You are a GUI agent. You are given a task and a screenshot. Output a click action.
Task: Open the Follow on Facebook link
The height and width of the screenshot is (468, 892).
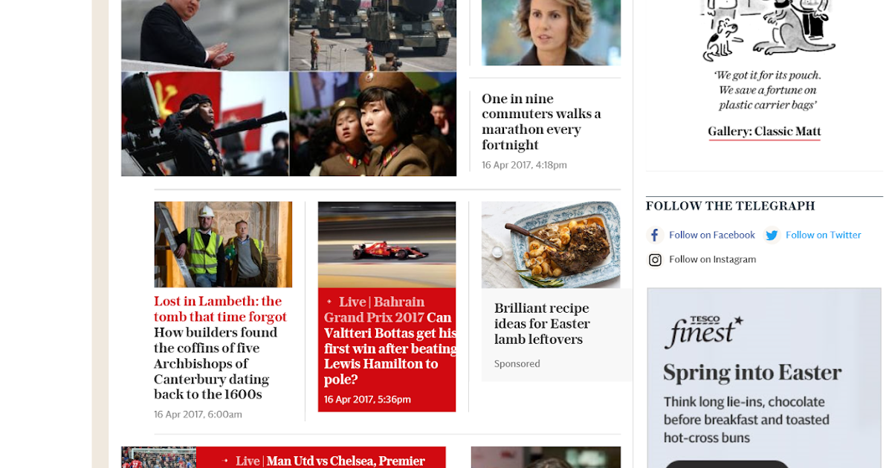pyautogui.click(x=712, y=235)
